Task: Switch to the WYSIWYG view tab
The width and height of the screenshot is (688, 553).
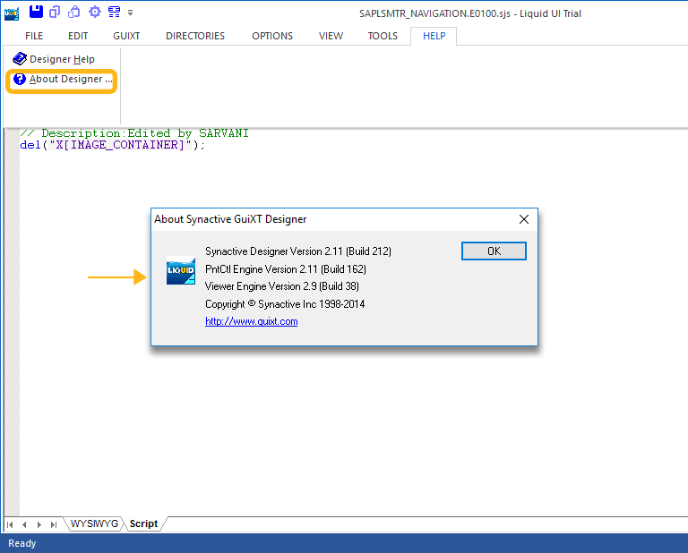Action: tap(94, 523)
